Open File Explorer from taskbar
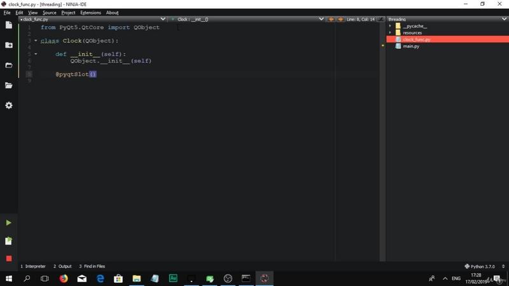 click(137, 278)
